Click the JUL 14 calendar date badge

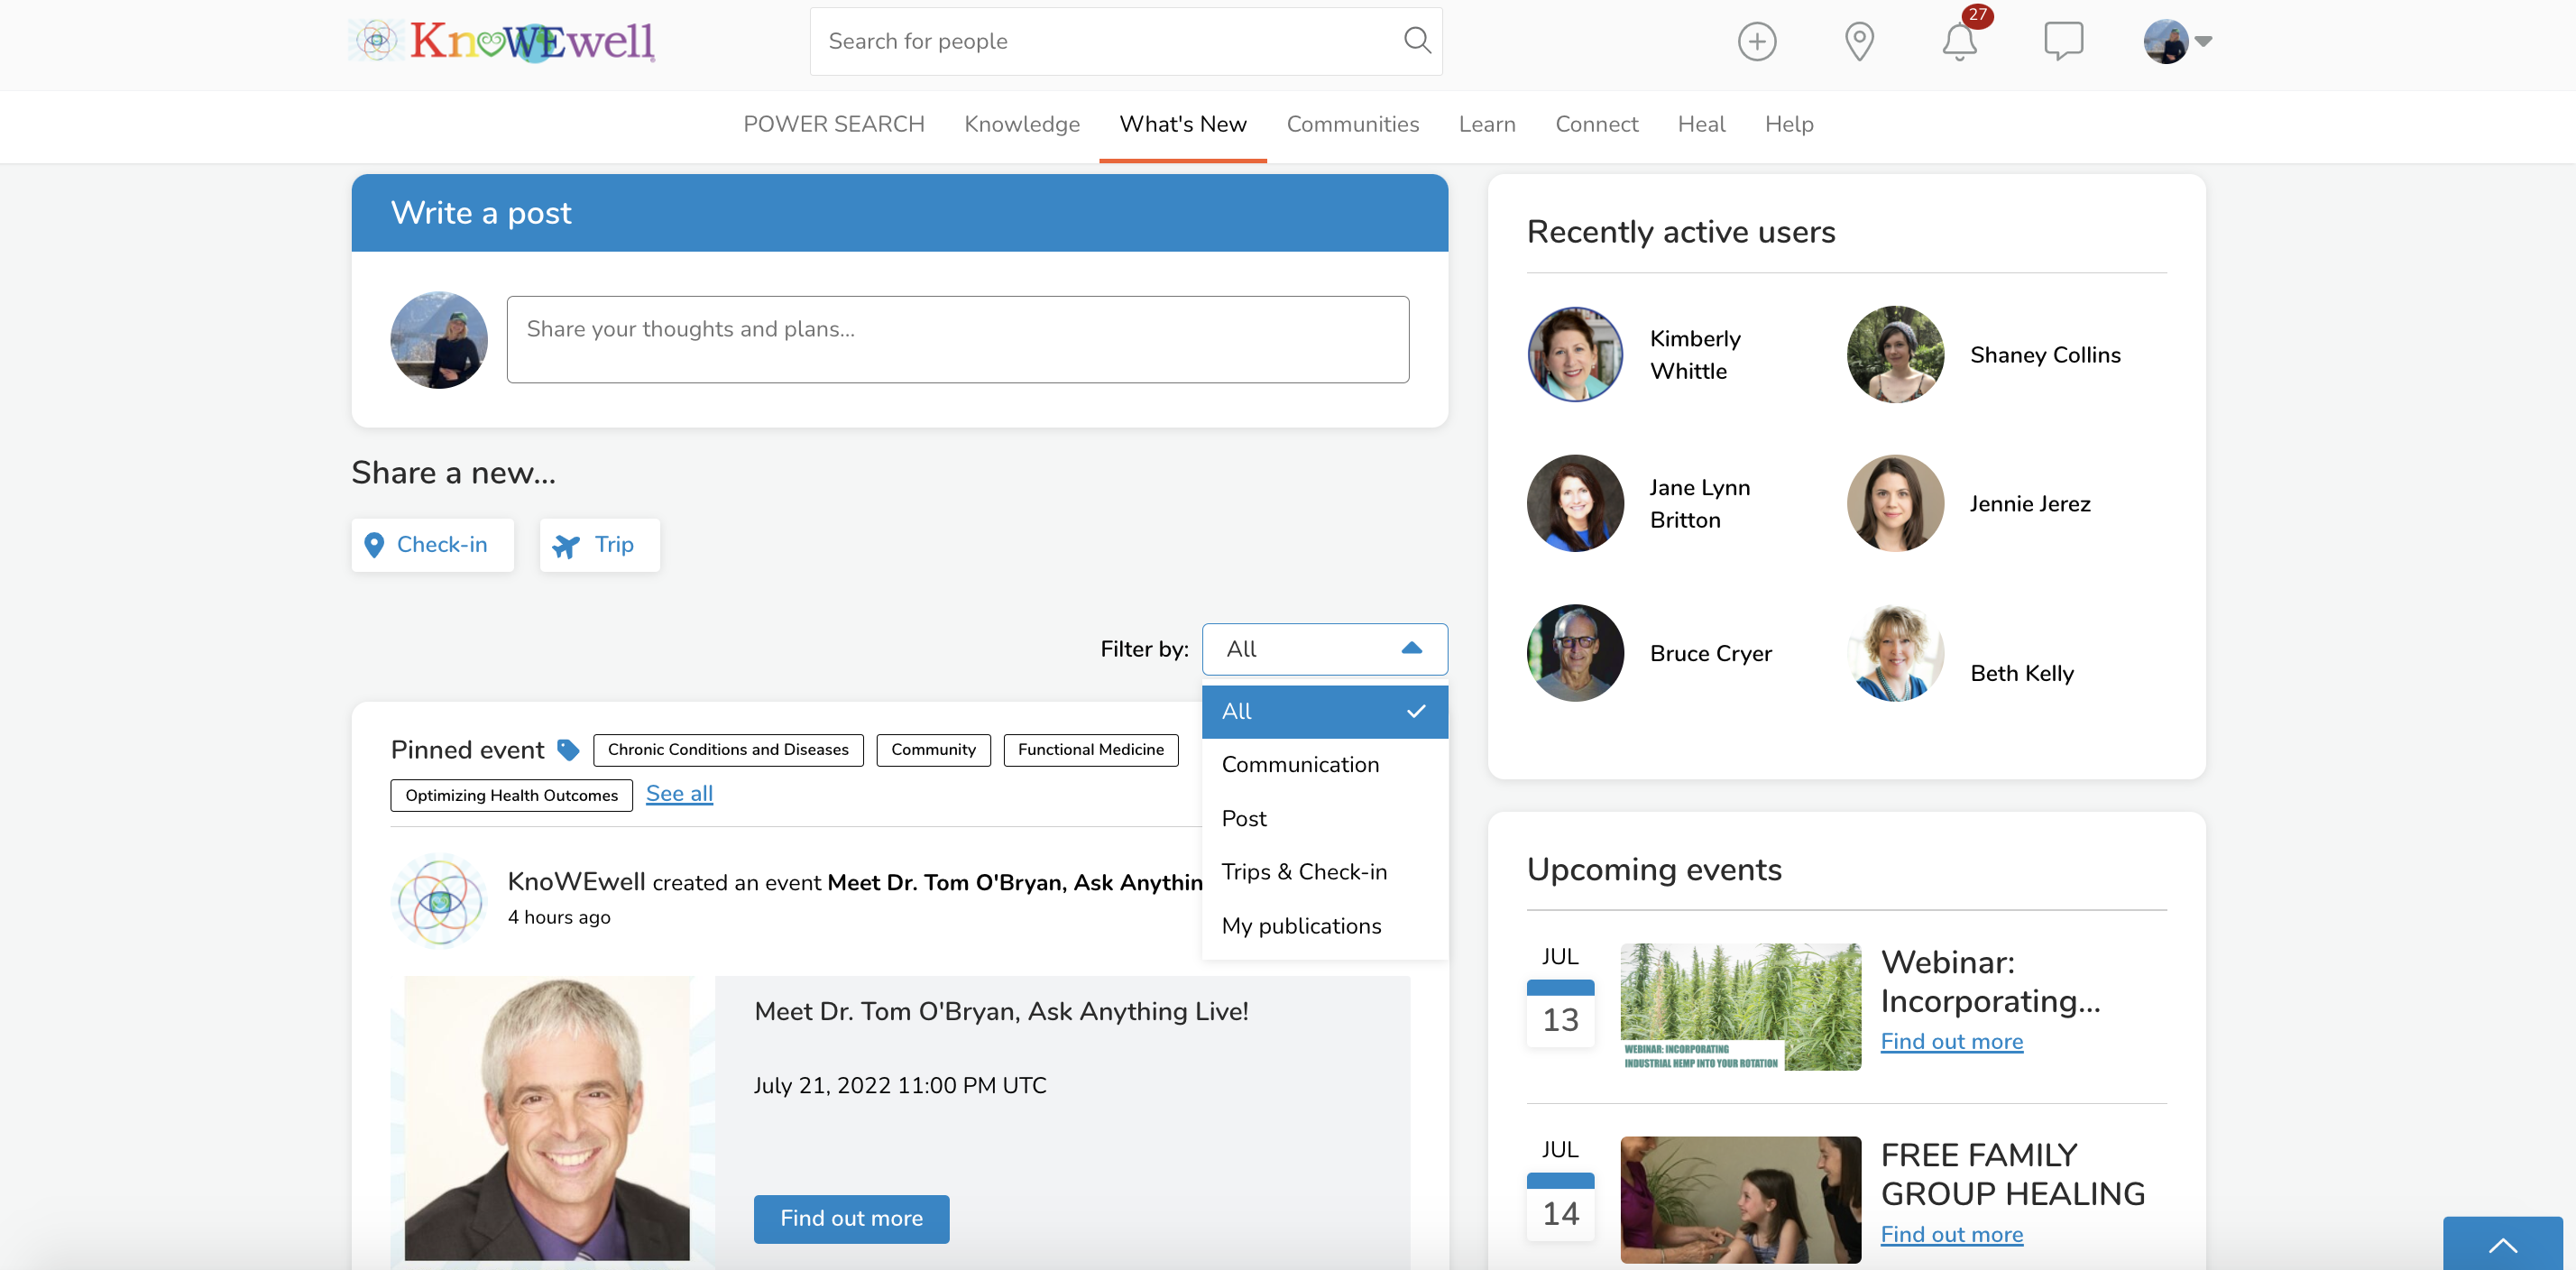coord(1559,1190)
